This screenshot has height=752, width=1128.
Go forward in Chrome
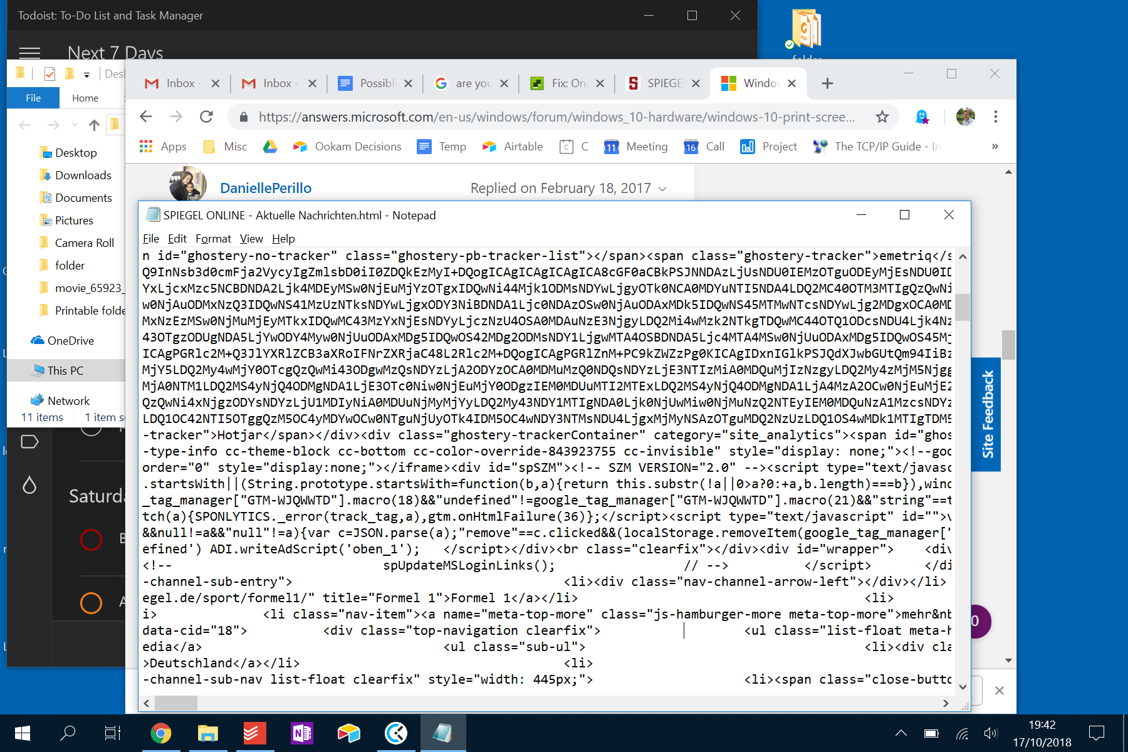176,117
